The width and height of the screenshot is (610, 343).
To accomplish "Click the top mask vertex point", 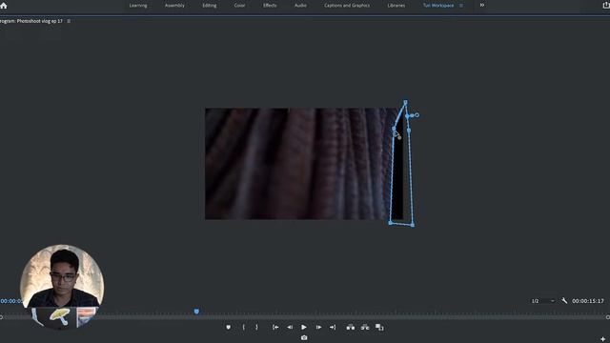I will pos(405,102).
